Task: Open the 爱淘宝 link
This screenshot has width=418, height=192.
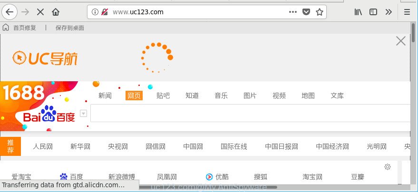Action: pos(21,177)
